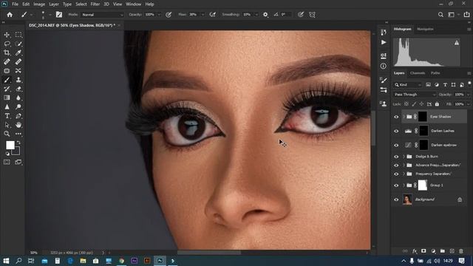Image resolution: width=473 pixels, height=266 pixels.
Task: Toggle pressure for opacity icon
Action: click(169, 15)
